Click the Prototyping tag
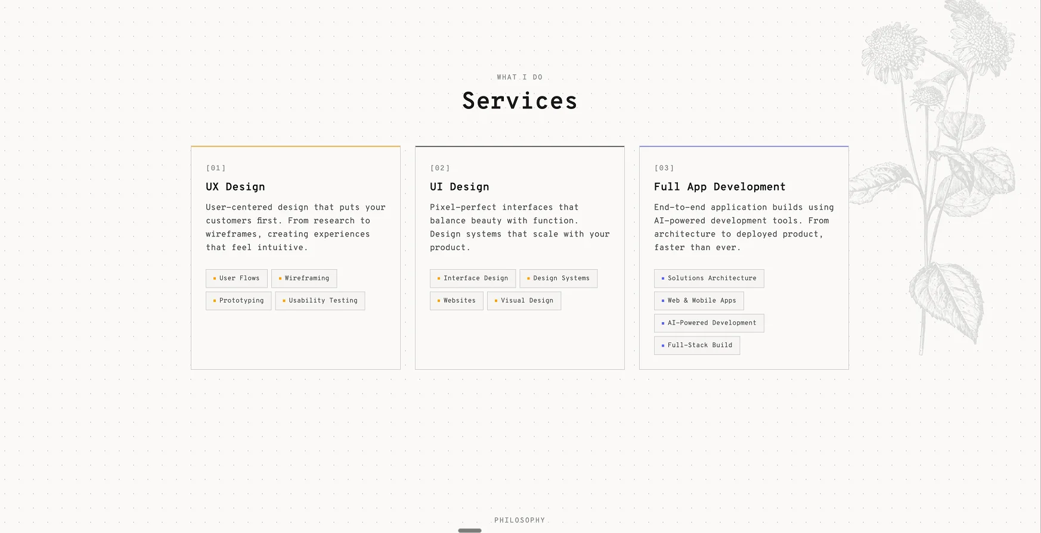1041x533 pixels. coord(238,301)
